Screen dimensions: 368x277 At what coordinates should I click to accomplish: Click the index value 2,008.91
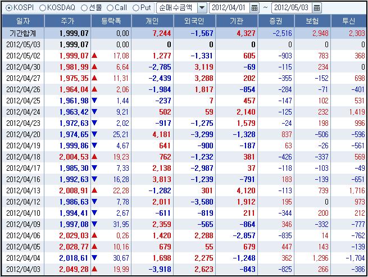74,191
